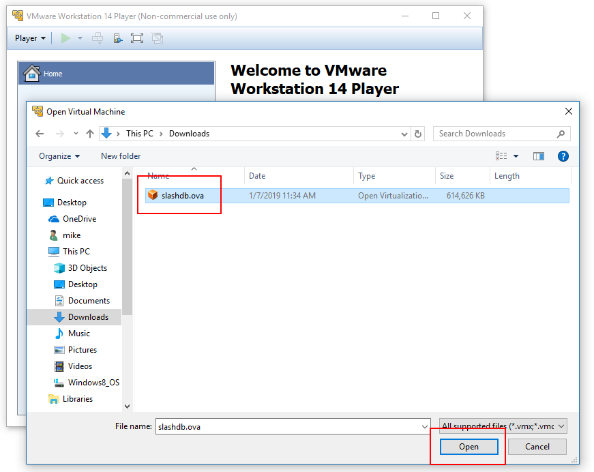Screen dimensions: 594x472
Task: Open the Player menu dropdown
Action: [30, 38]
